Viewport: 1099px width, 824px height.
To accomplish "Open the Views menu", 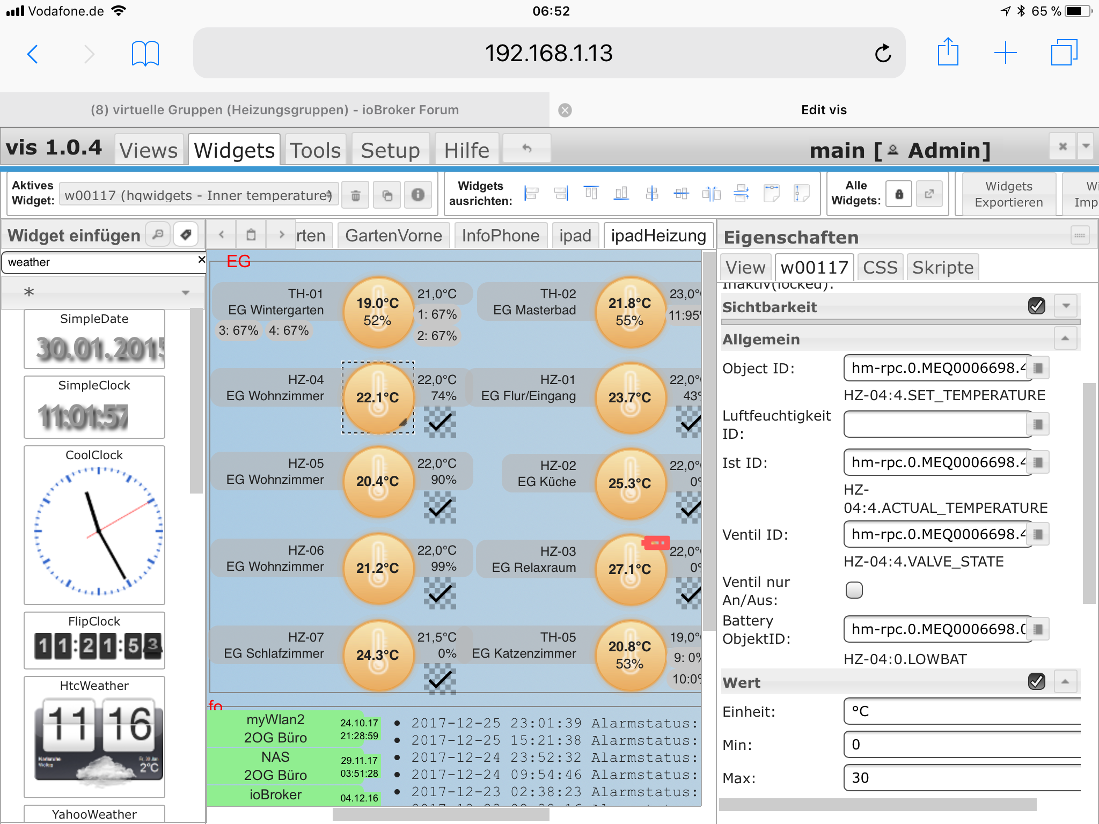I will click(x=148, y=150).
